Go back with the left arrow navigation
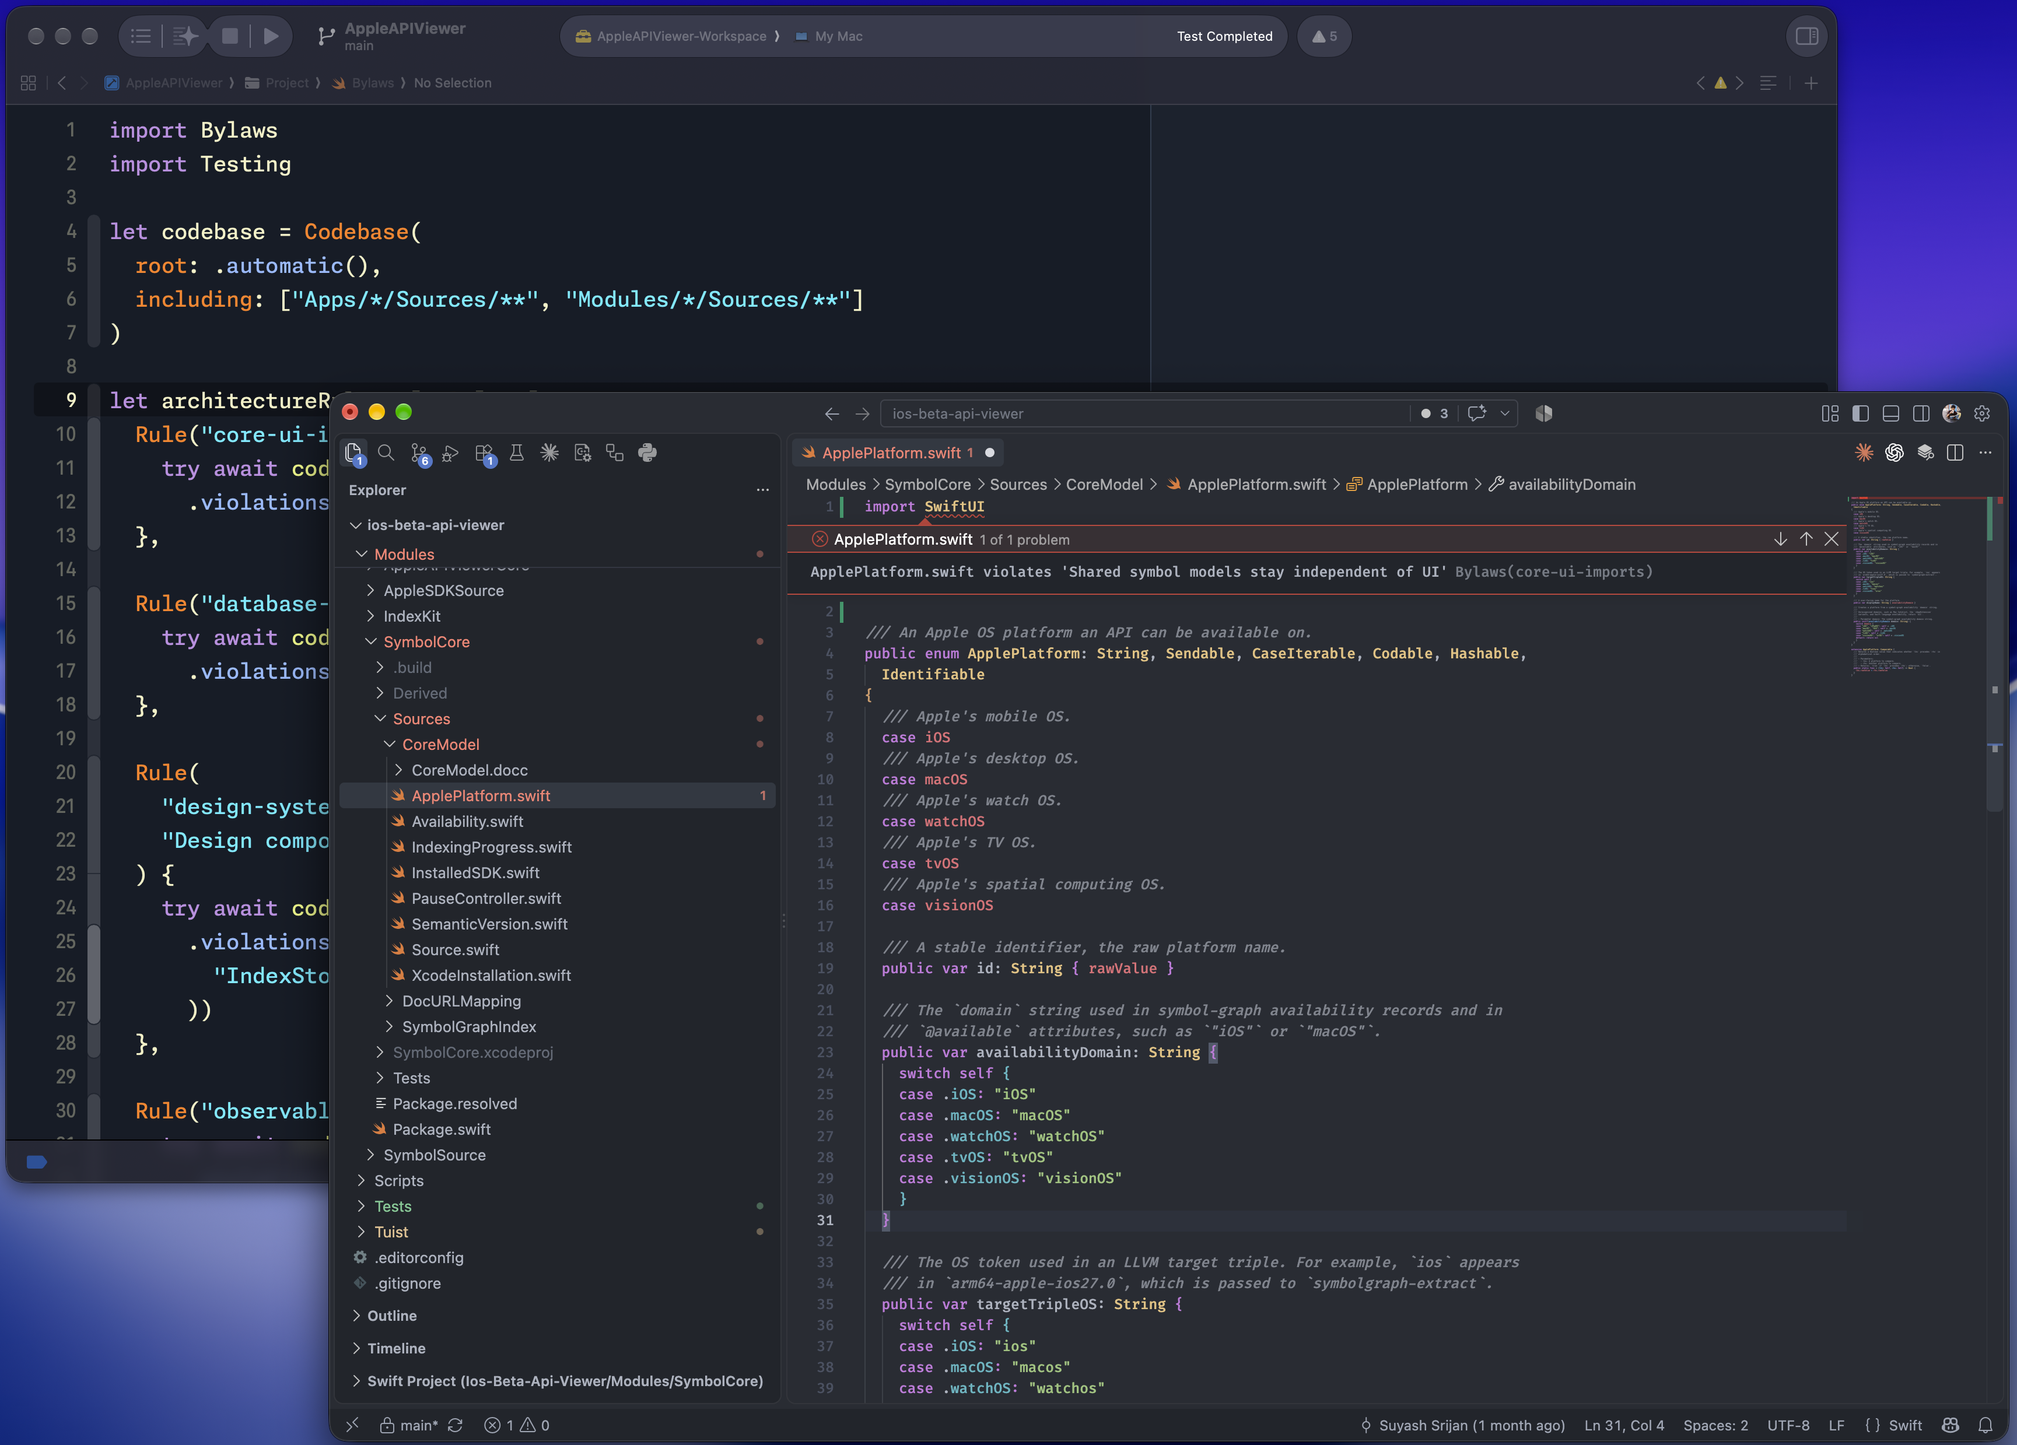Image resolution: width=2017 pixels, height=1445 pixels. 832,413
